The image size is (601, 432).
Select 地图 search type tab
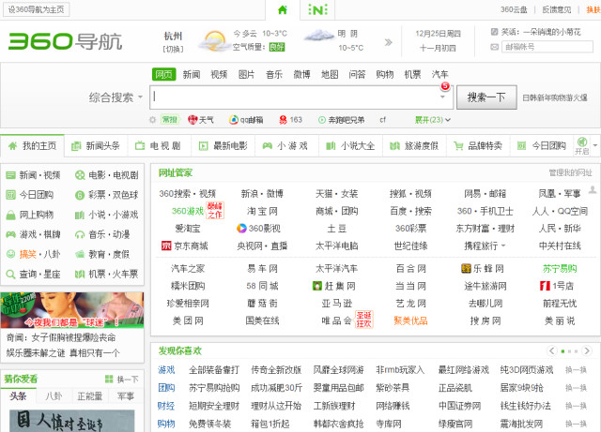point(330,75)
